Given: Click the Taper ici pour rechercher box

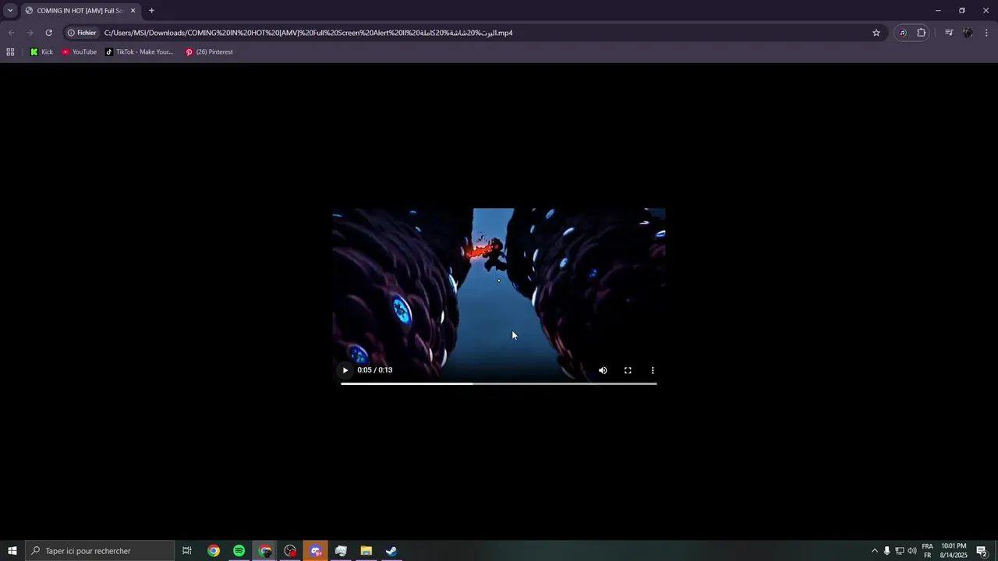Looking at the screenshot, I should (x=100, y=551).
